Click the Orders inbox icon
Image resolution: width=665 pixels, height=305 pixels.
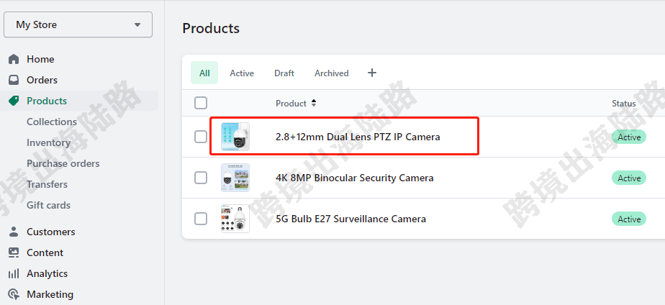tap(14, 80)
